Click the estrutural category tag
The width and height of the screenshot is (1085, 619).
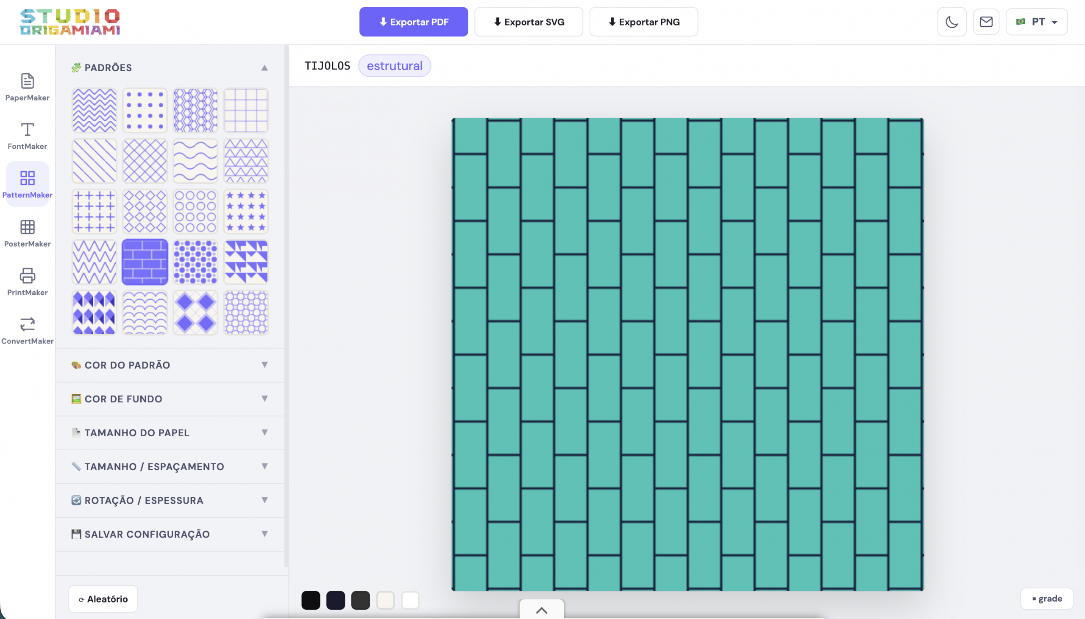pyautogui.click(x=394, y=66)
